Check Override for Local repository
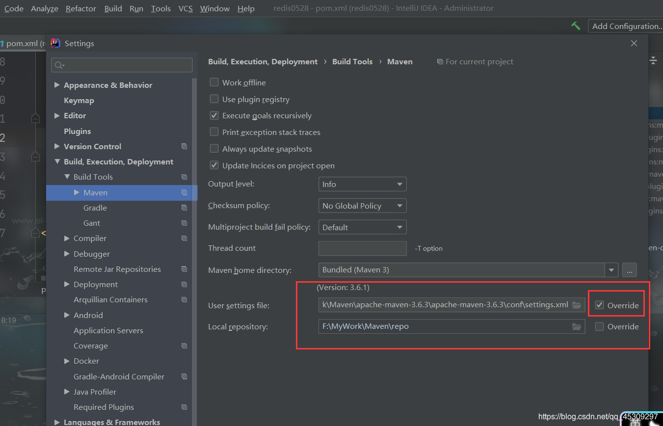663x426 pixels. click(x=599, y=326)
